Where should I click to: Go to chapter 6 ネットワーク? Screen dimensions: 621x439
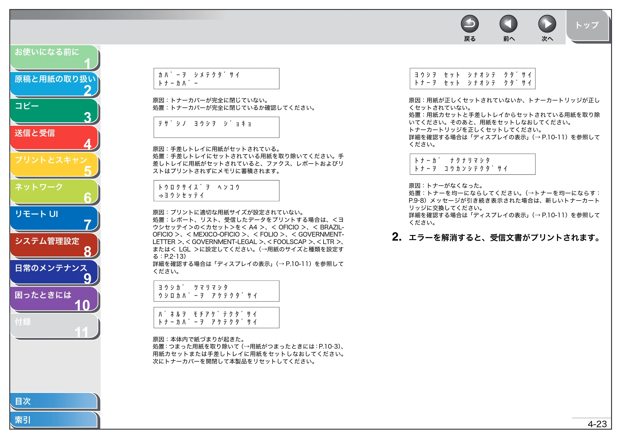(54, 192)
